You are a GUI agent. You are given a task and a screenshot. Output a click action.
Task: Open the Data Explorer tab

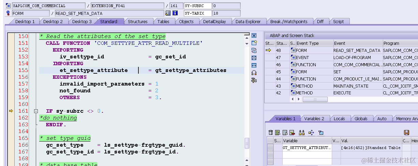[248, 21]
